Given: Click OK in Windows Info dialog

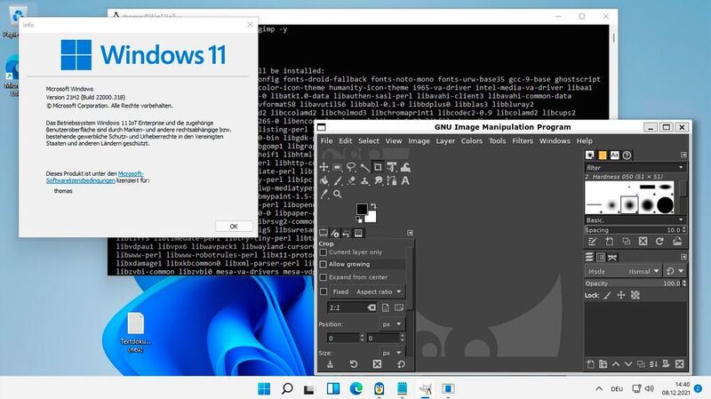Looking at the screenshot, I should (x=234, y=227).
